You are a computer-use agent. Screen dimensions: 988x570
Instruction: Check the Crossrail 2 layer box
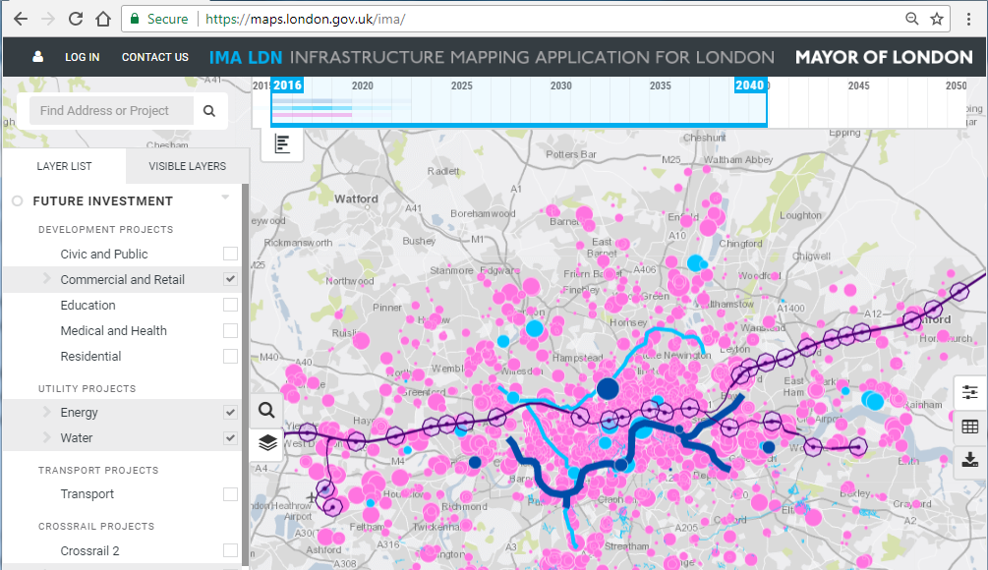point(231,550)
